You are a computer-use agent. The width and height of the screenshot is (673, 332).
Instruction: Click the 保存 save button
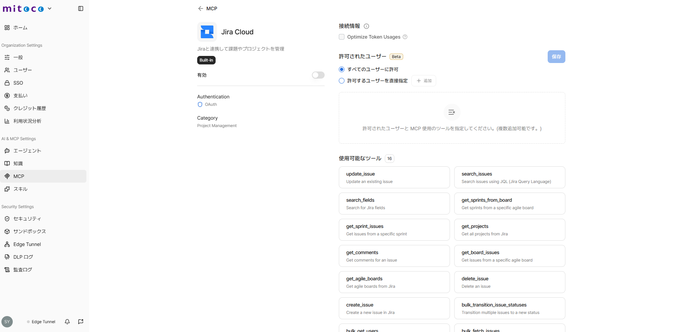click(x=557, y=57)
